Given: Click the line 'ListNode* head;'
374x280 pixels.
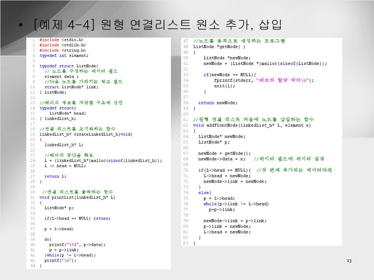Looking at the screenshot, I should (x=68, y=113).
